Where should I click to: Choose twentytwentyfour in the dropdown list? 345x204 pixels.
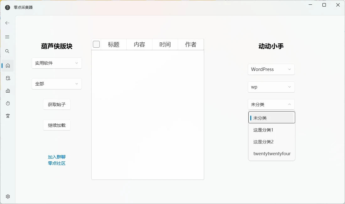(x=272, y=154)
